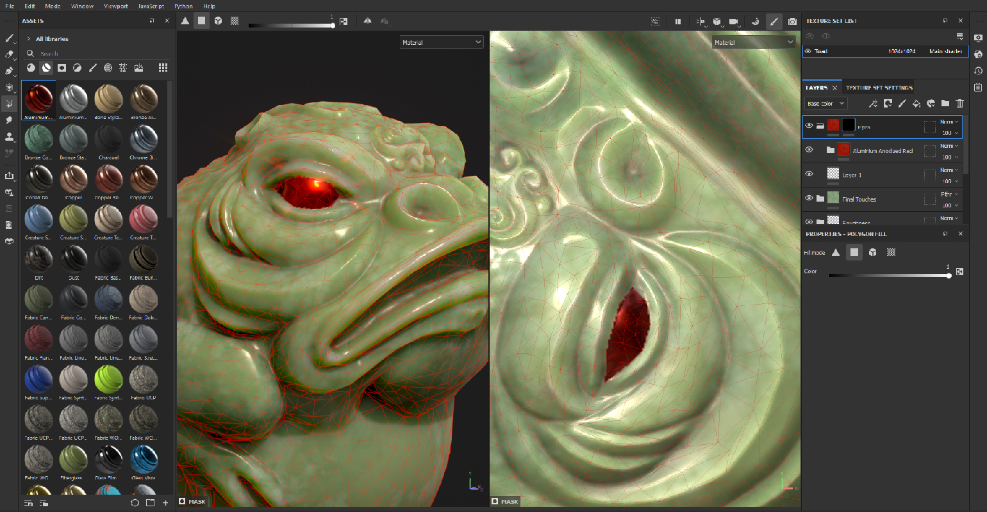987x512 pixels.
Task: Click the camera screenshot icon in the top toolbar
Action: coord(793,21)
